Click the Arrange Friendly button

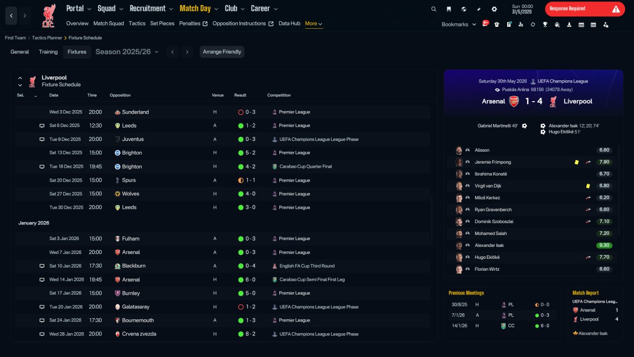[x=222, y=52]
